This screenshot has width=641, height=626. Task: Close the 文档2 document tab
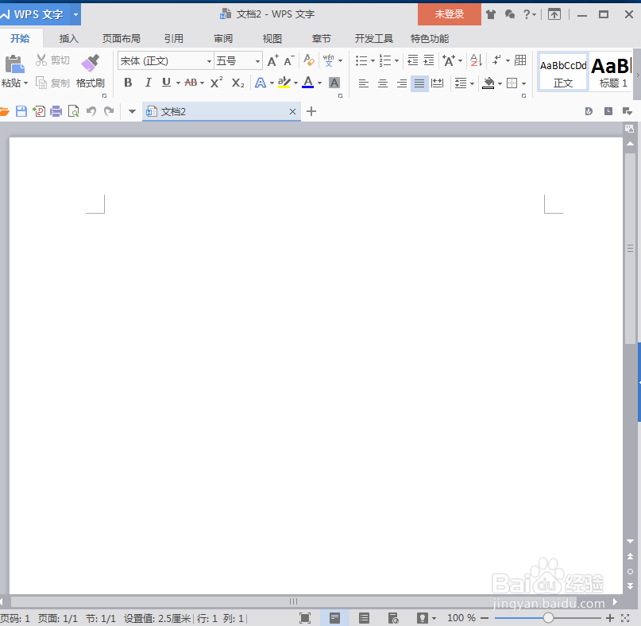pos(293,112)
